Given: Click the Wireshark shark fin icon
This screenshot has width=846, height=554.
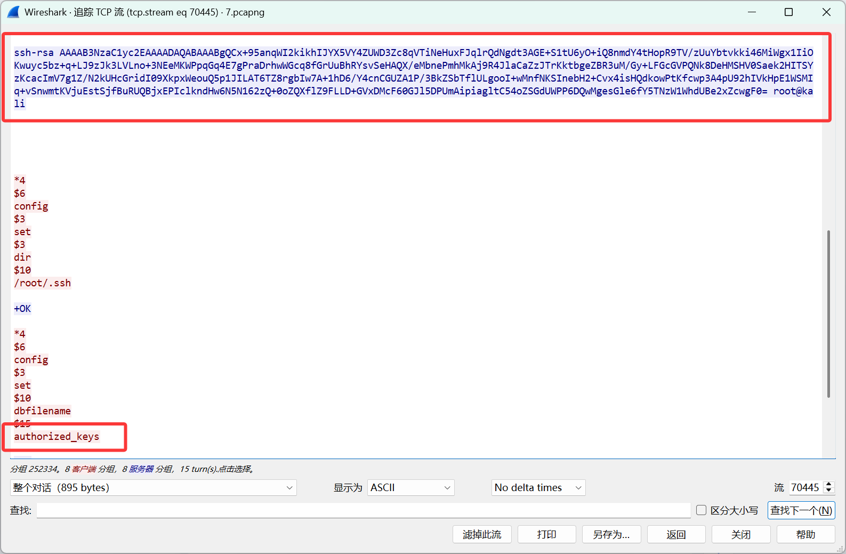Looking at the screenshot, I should tap(13, 12).
